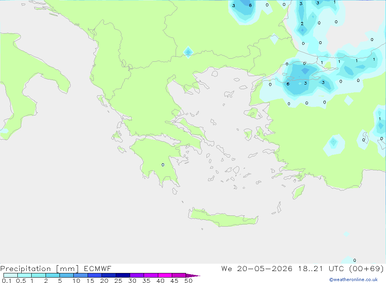Click the 2–5 mm legend color swatch

[x=52, y=275]
